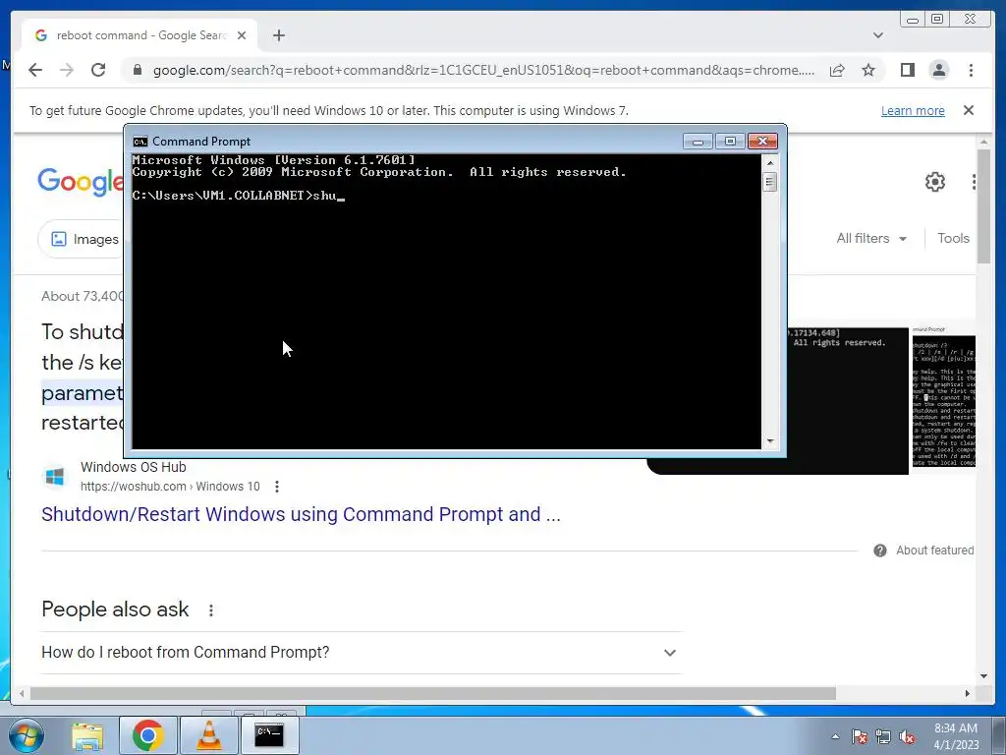Expand How do I reboot from Command Prompt
Viewport: 1006px width, 755px height.
tap(360, 653)
